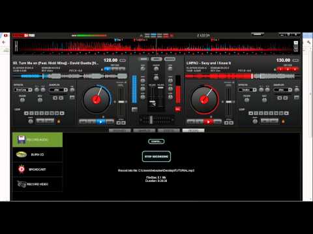Screen dimensions: 313x234
Task: Click the left deck loop-increase arrow
Action: click(x=62, y=113)
